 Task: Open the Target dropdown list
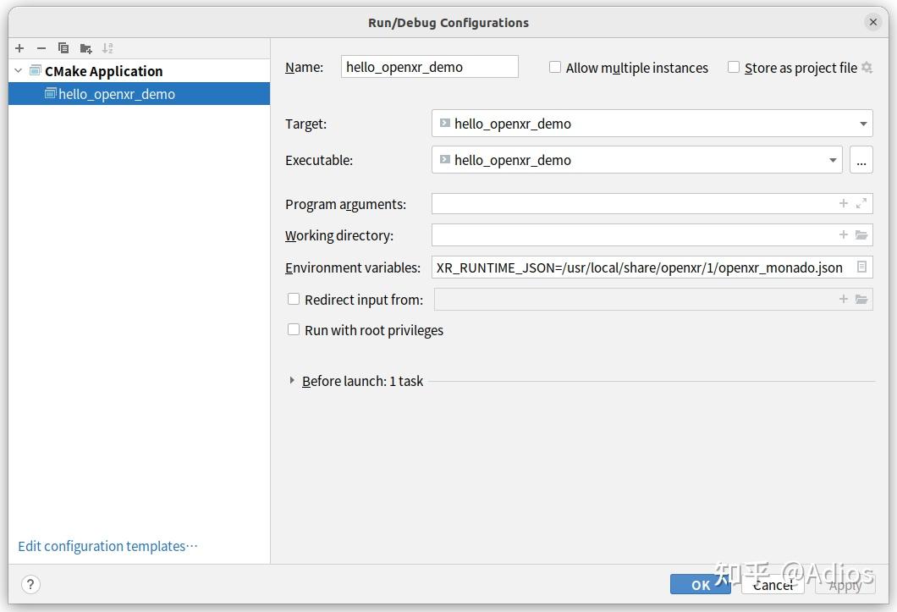tap(863, 124)
